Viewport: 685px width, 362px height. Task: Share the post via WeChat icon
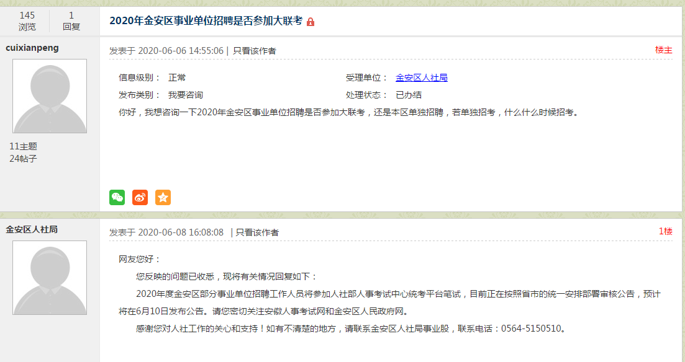click(117, 198)
